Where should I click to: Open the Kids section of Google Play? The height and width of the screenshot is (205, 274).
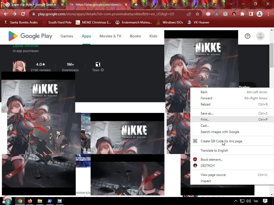[x=153, y=36]
